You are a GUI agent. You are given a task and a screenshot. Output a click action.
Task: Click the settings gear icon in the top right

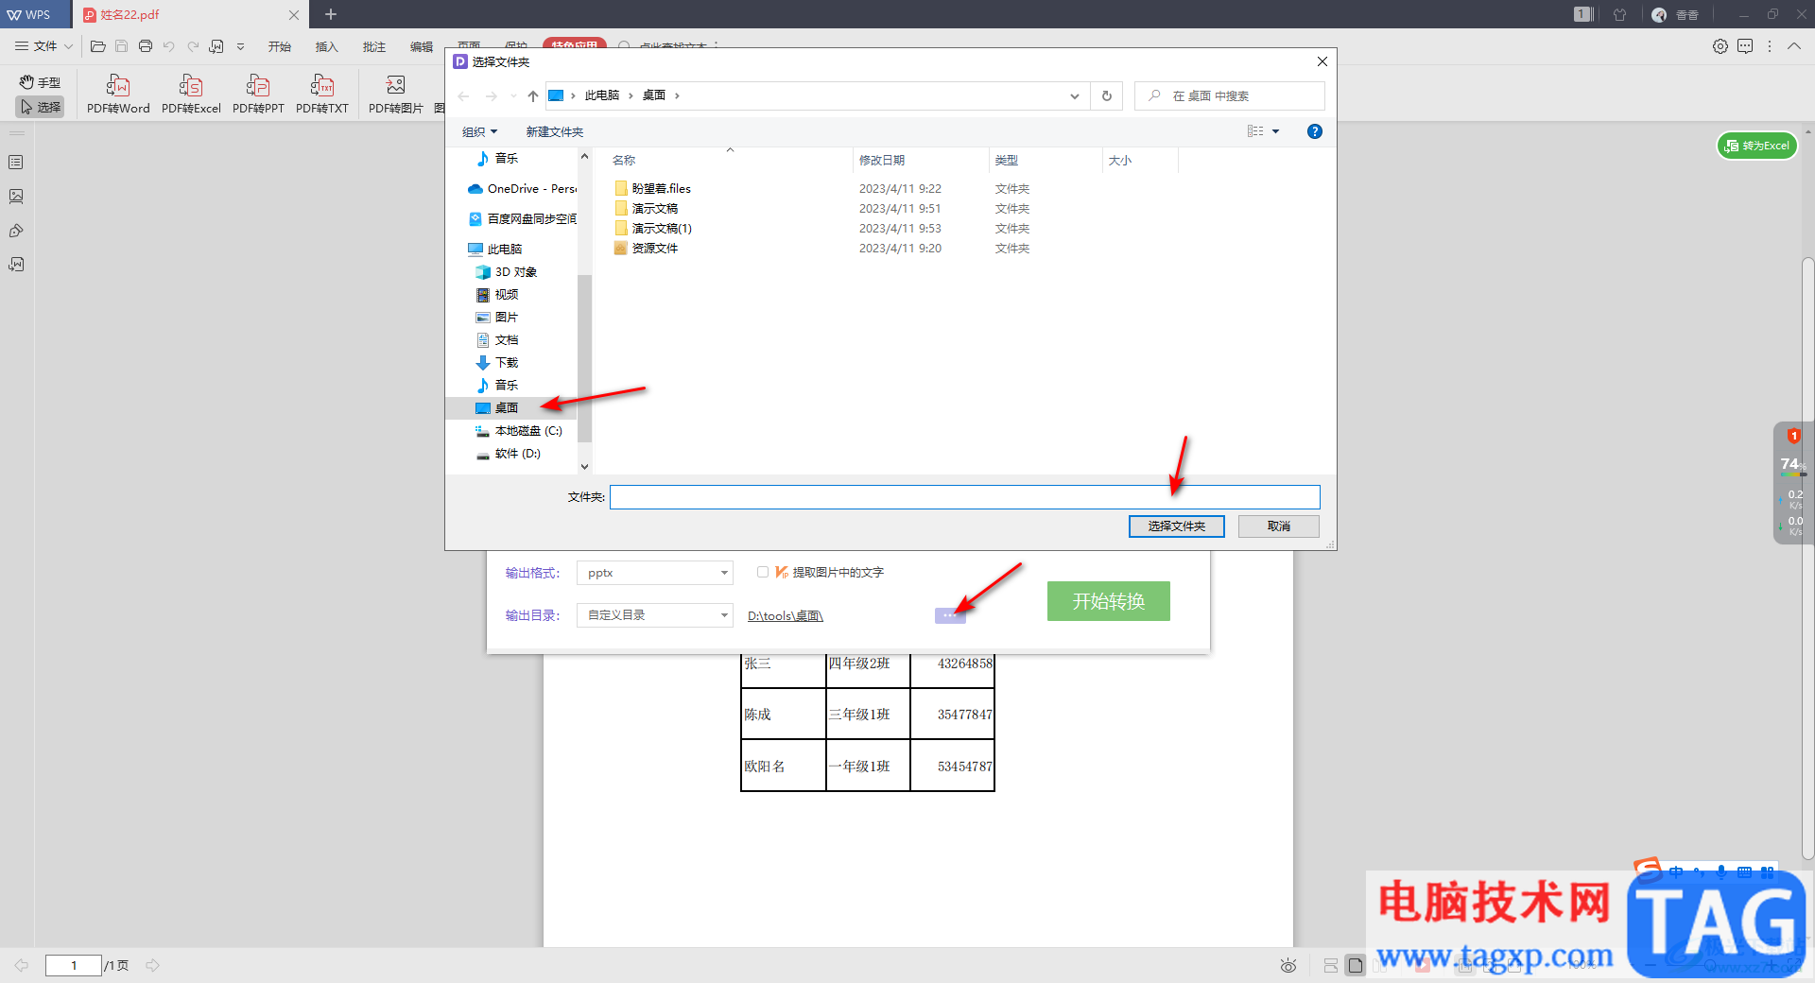tap(1720, 46)
